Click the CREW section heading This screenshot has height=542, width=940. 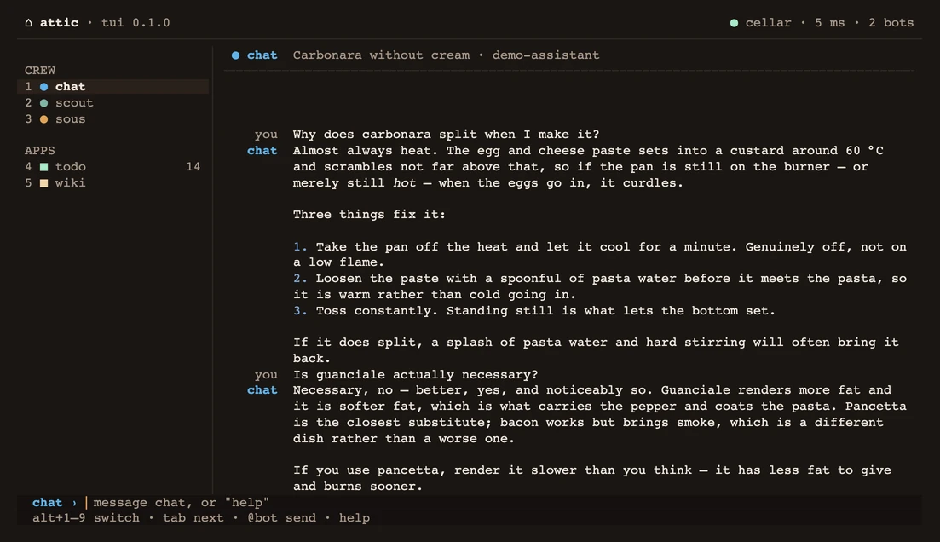pos(40,71)
